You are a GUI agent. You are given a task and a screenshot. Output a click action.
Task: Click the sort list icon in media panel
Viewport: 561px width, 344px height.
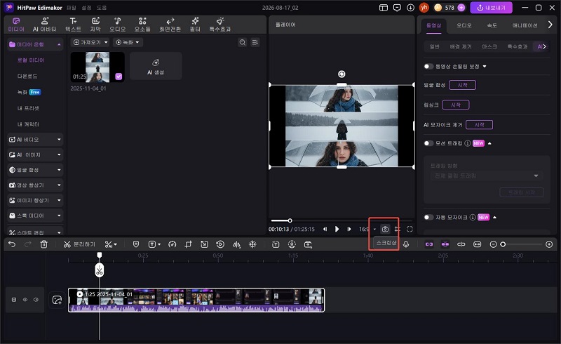tap(255, 42)
